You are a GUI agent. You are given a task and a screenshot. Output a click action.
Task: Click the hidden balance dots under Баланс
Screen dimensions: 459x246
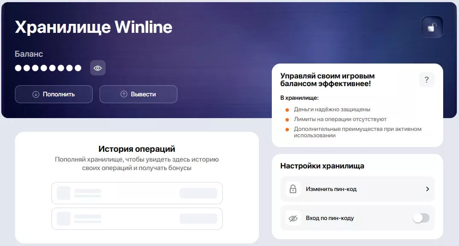[x=47, y=68]
